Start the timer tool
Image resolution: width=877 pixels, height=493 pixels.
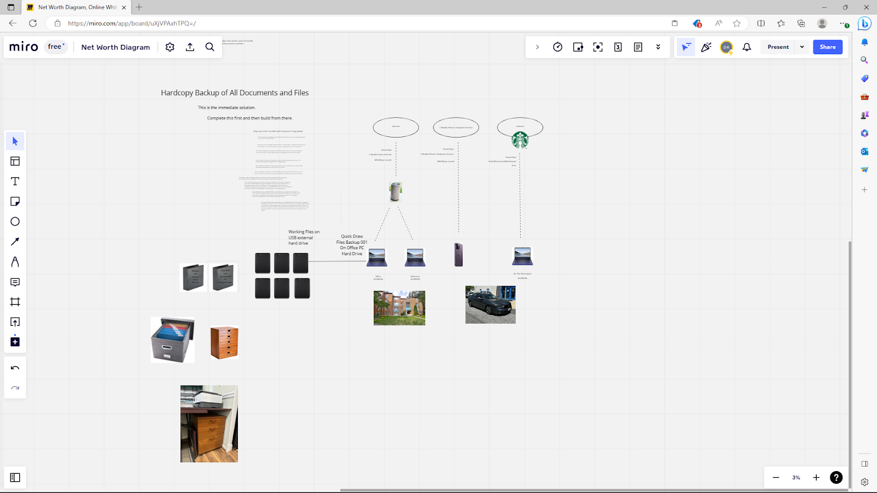coord(557,47)
